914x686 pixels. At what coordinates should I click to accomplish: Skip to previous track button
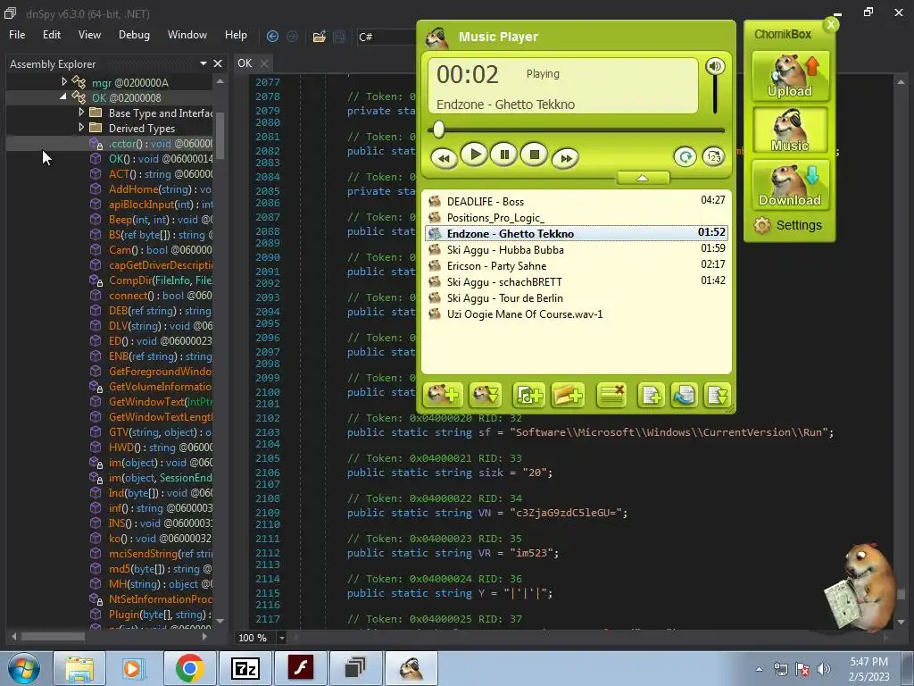pos(445,158)
